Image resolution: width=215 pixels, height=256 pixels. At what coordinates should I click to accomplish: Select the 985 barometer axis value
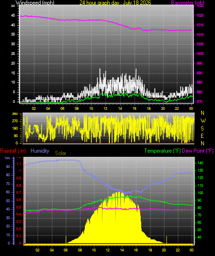(x=199, y=82)
